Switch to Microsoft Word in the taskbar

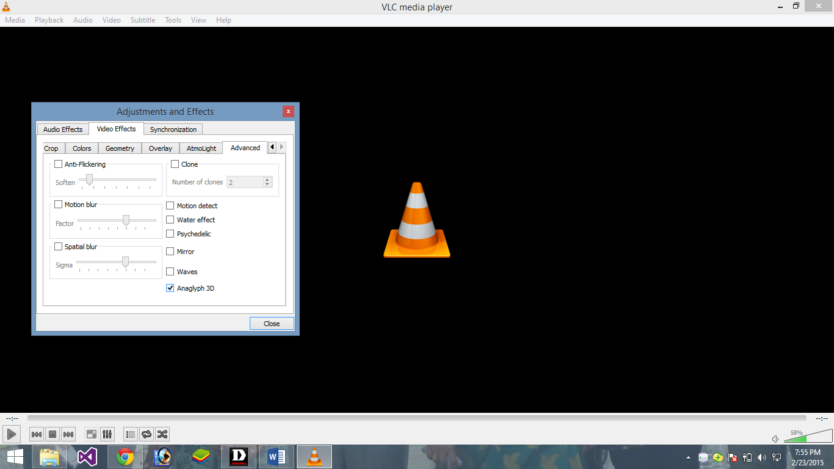[277, 457]
